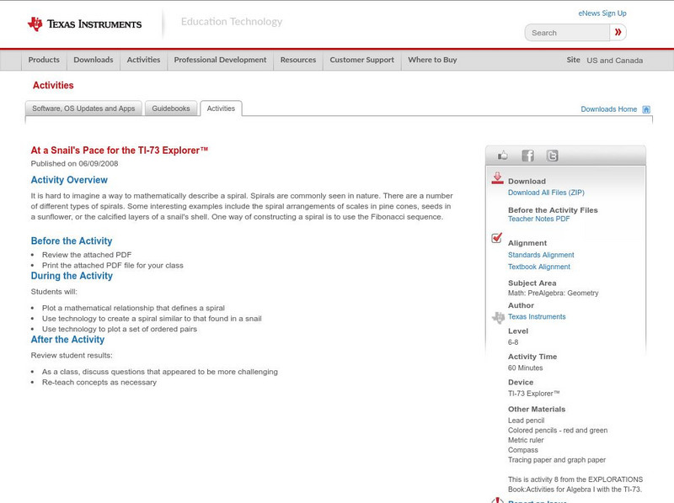The width and height of the screenshot is (674, 503).
Task: Click 'Re-teach concepts as necessary' bullet
Action: pyautogui.click(x=99, y=383)
